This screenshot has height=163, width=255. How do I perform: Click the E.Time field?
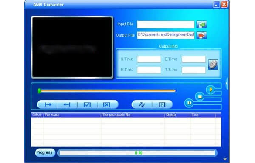[x=194, y=59]
